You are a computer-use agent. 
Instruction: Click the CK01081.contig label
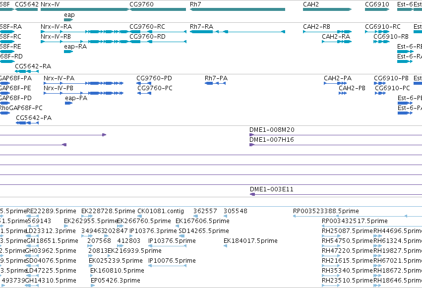coord(161,211)
